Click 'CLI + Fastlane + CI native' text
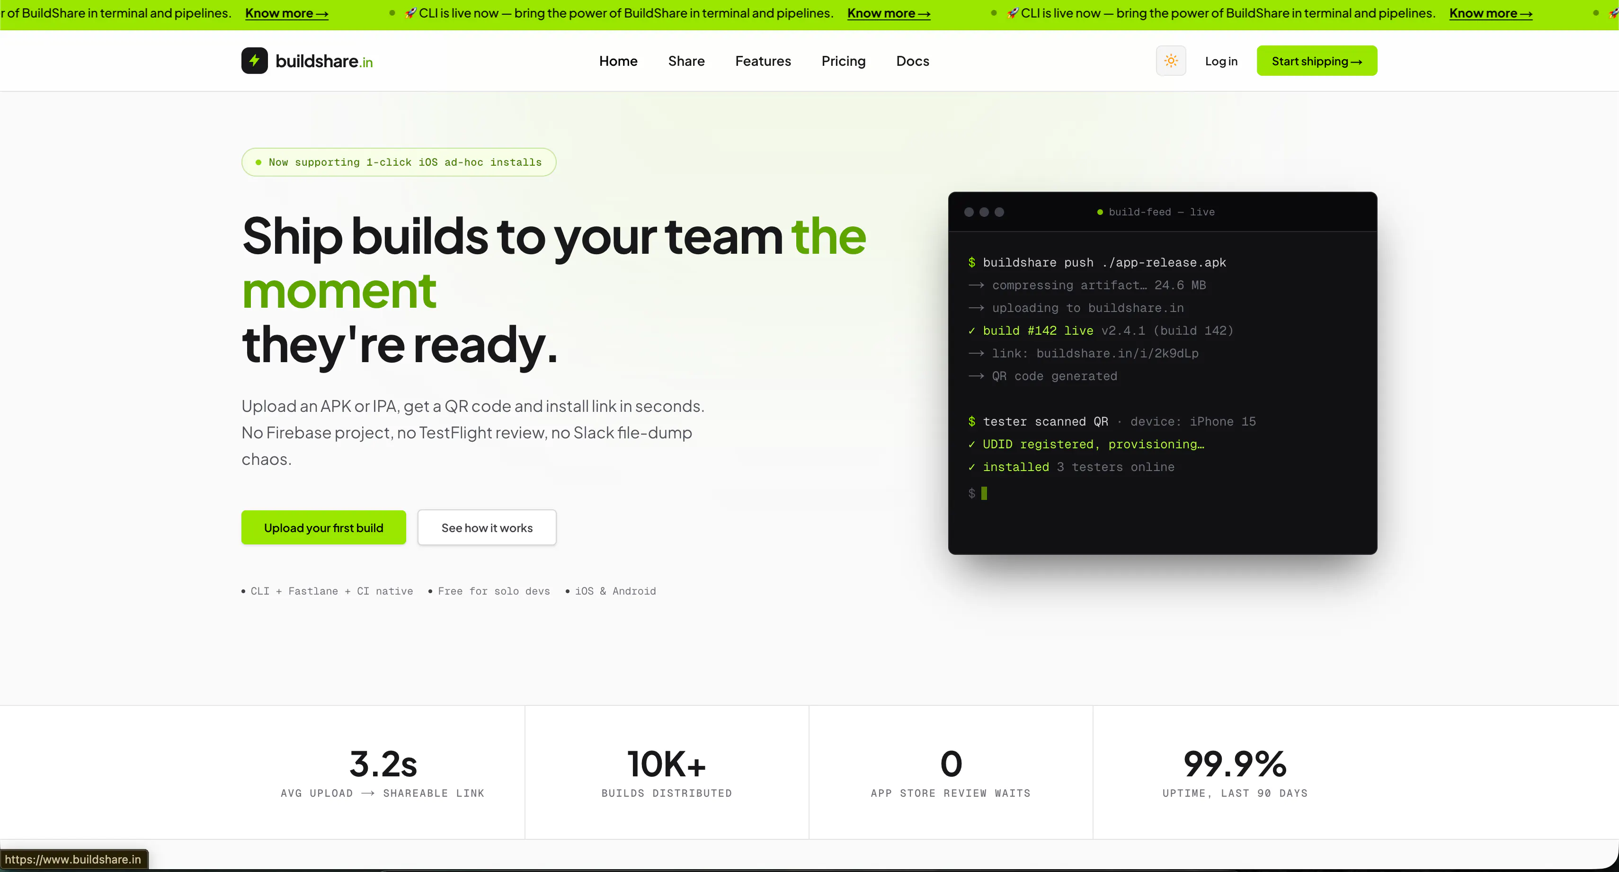1619x872 pixels. (332, 591)
